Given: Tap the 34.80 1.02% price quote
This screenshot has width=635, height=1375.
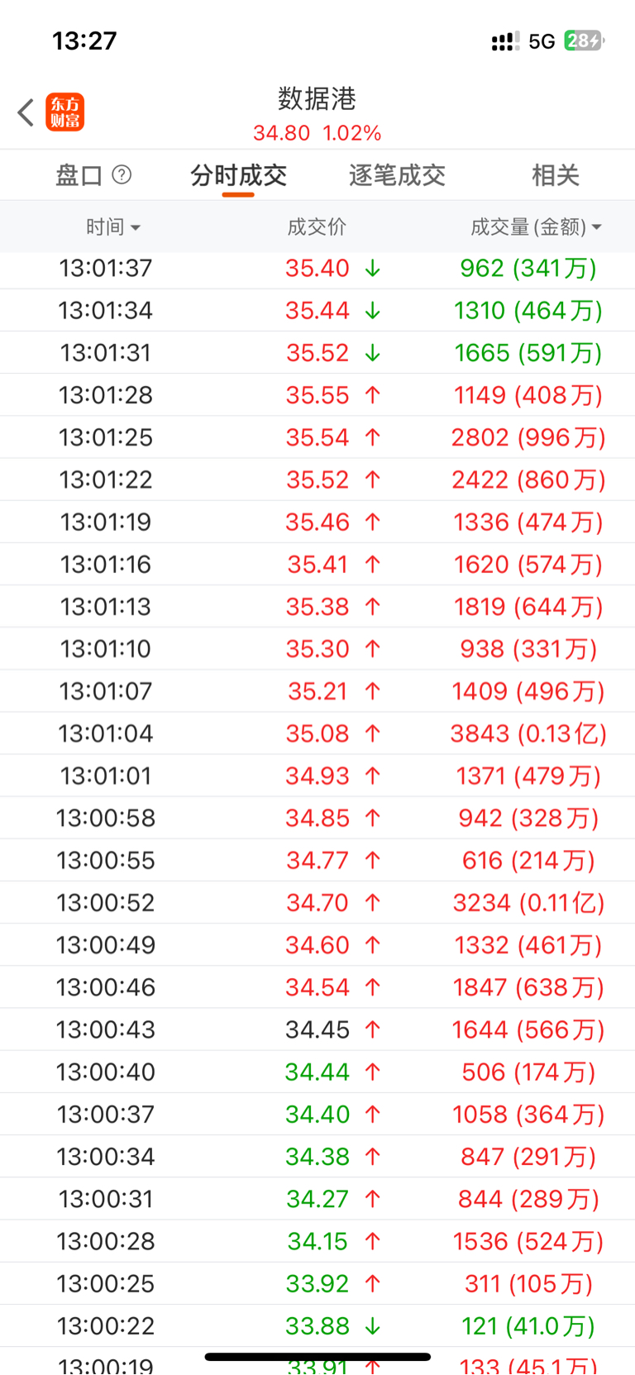Looking at the screenshot, I should (317, 133).
